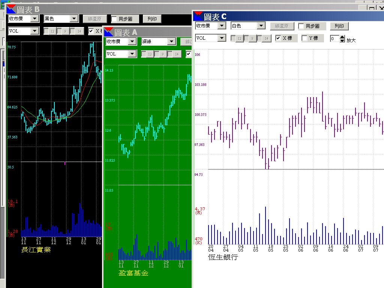This screenshot has height=288, width=384.
Task: Toggle 12 checkbox in chart C
Action: 233,38
